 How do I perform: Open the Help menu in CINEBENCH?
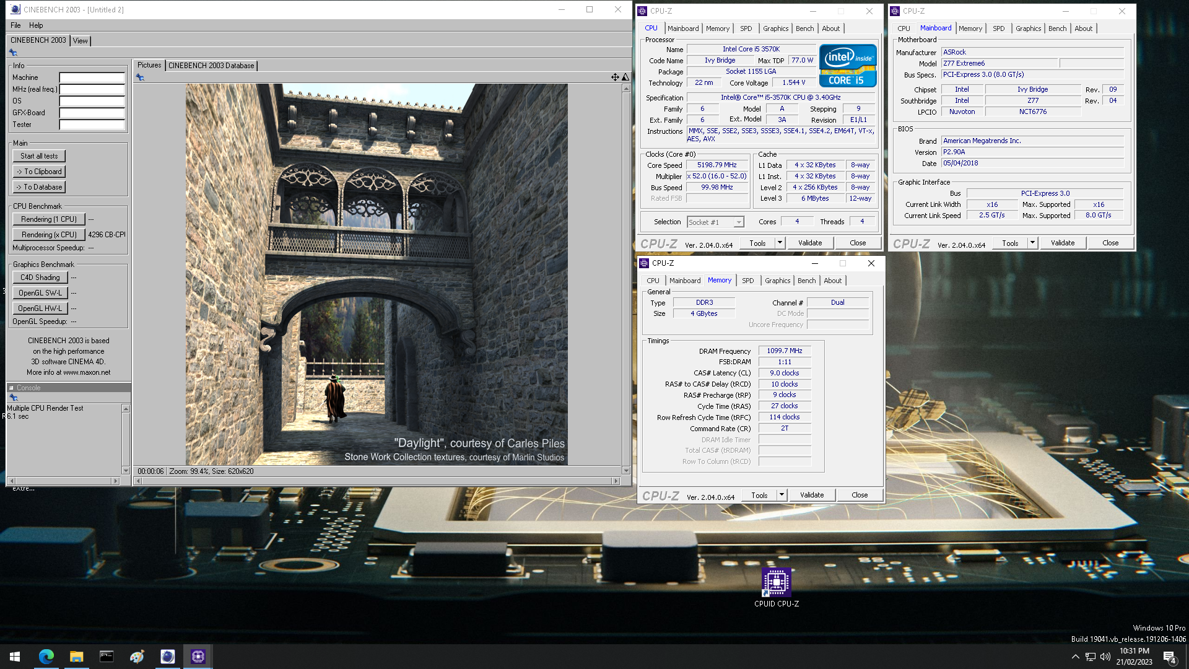(36, 25)
